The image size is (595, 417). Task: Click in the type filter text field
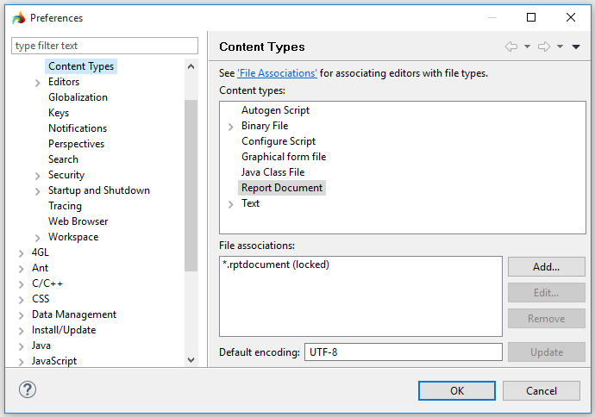104,46
